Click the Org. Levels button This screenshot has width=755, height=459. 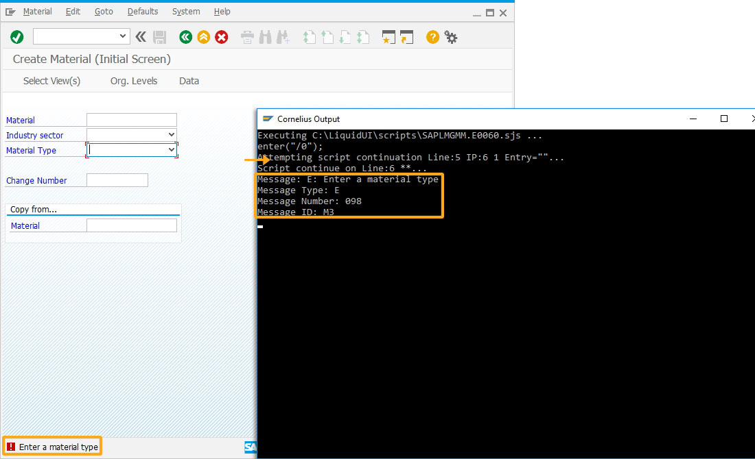pos(134,82)
